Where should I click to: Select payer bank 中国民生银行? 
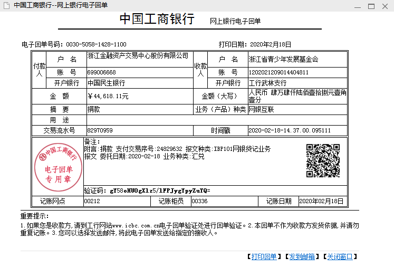click(106, 83)
